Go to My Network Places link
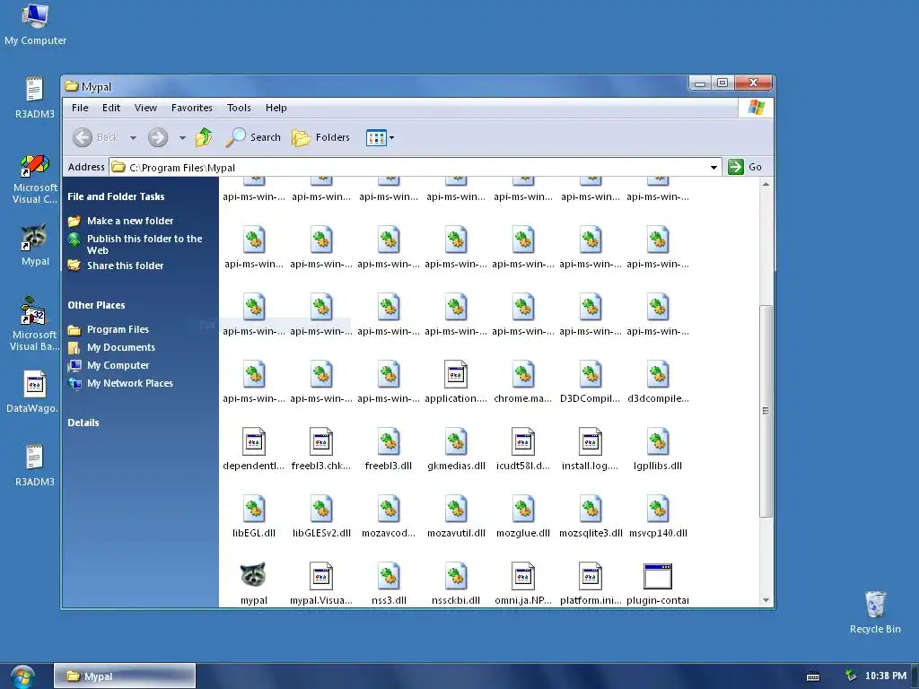The image size is (919, 689). coord(129,383)
